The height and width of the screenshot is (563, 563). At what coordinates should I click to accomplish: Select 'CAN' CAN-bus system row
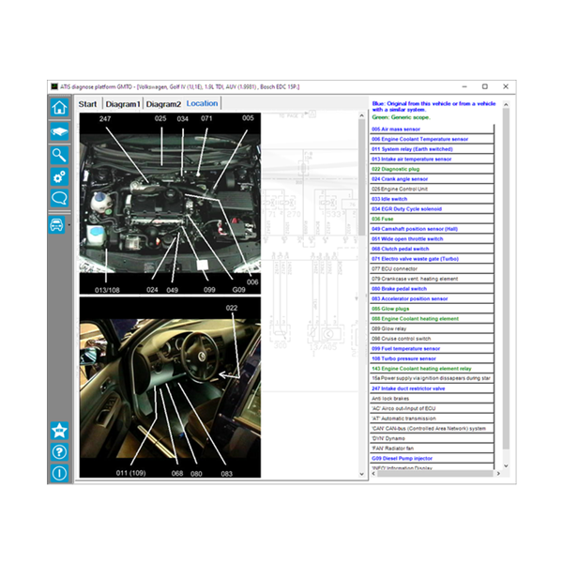[432, 429]
